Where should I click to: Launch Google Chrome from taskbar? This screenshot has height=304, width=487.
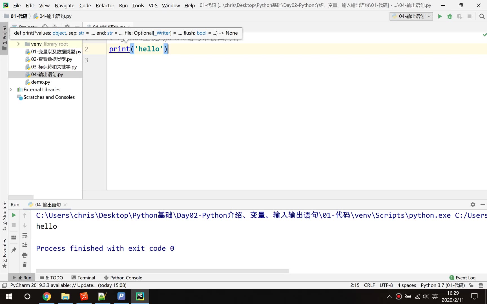coord(47,296)
